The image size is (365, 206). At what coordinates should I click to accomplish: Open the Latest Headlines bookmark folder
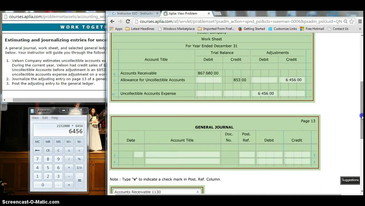click(x=140, y=29)
